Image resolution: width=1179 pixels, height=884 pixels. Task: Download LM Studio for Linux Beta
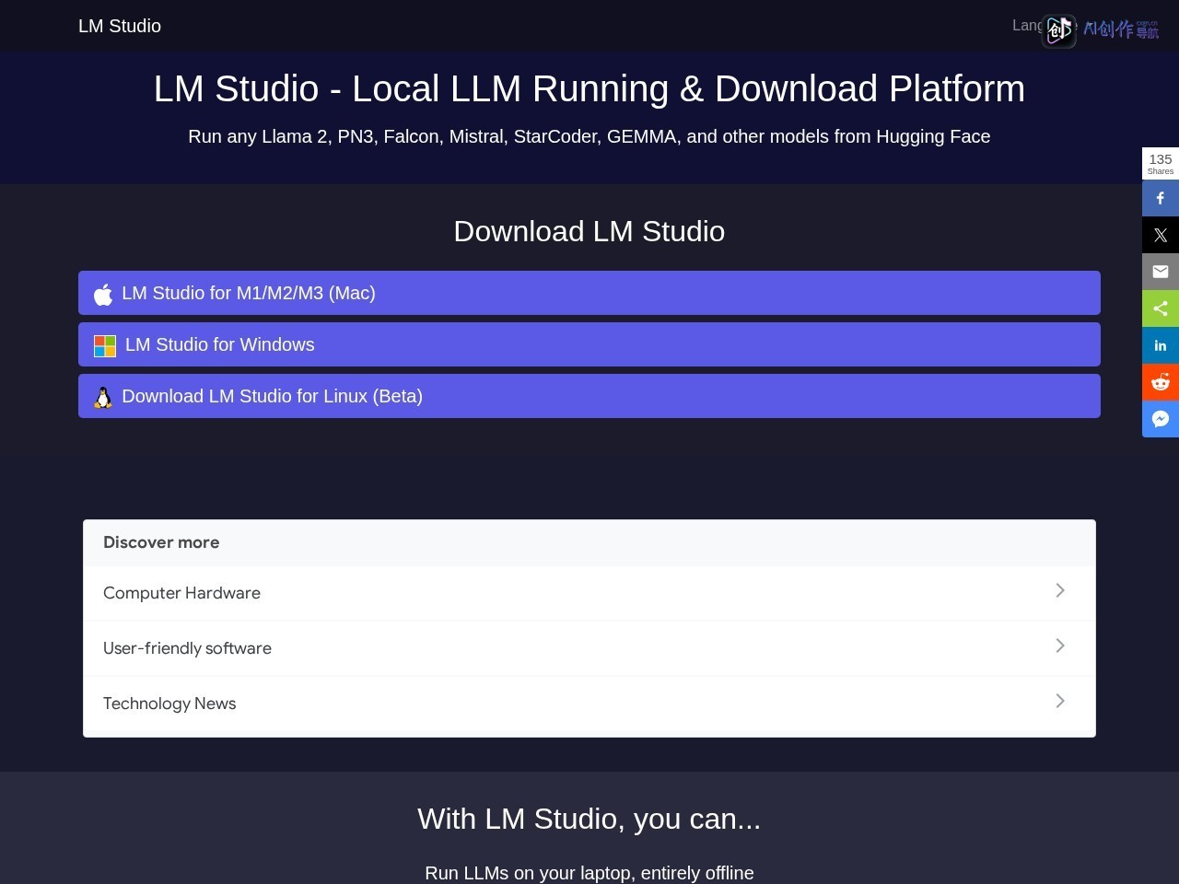pyautogui.click(x=589, y=396)
